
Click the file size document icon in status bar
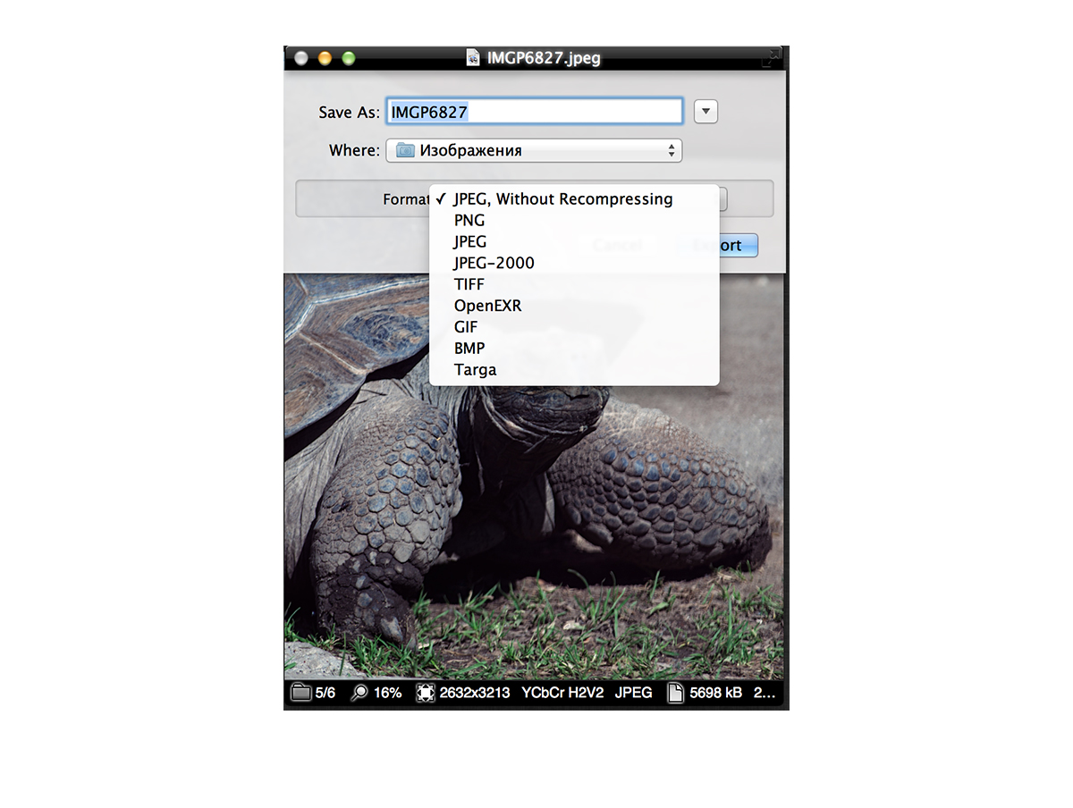click(x=676, y=693)
